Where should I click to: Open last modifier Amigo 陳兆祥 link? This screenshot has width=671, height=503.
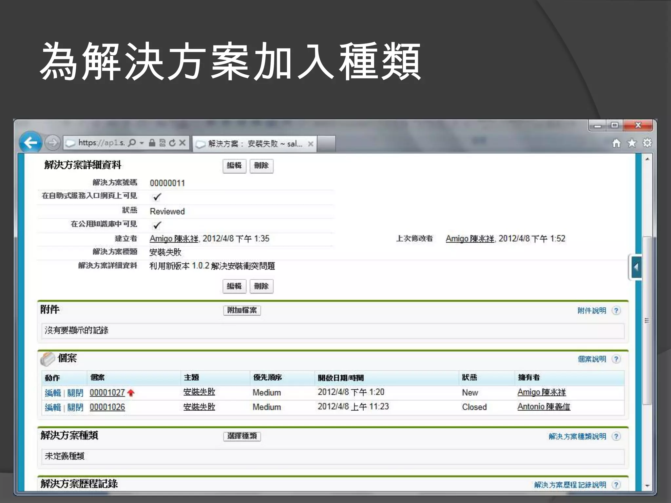[x=470, y=239]
